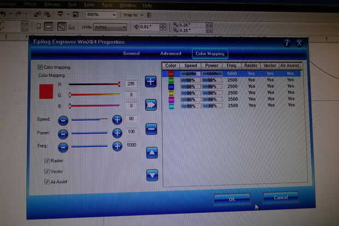Image resolution: width=339 pixels, height=226 pixels.
Task: Click the B blue channel slider
Action: coord(95,106)
